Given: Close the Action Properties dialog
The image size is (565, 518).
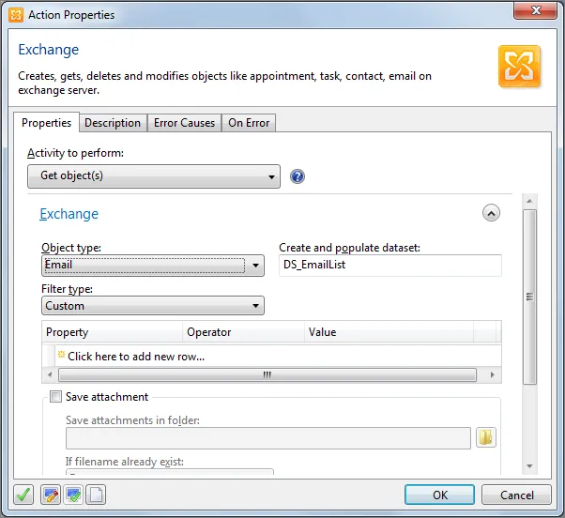Looking at the screenshot, I should click(x=535, y=10).
